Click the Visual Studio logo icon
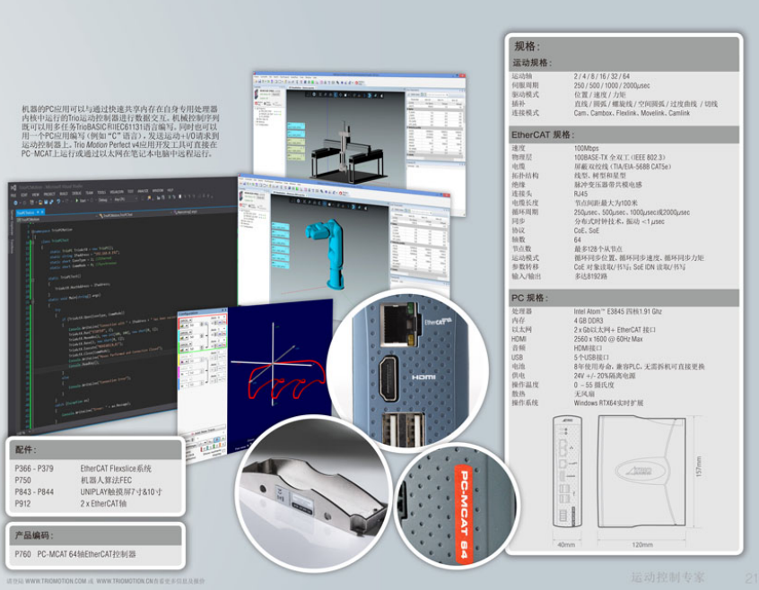Viewport: 759px width, 590px height. click(13, 187)
